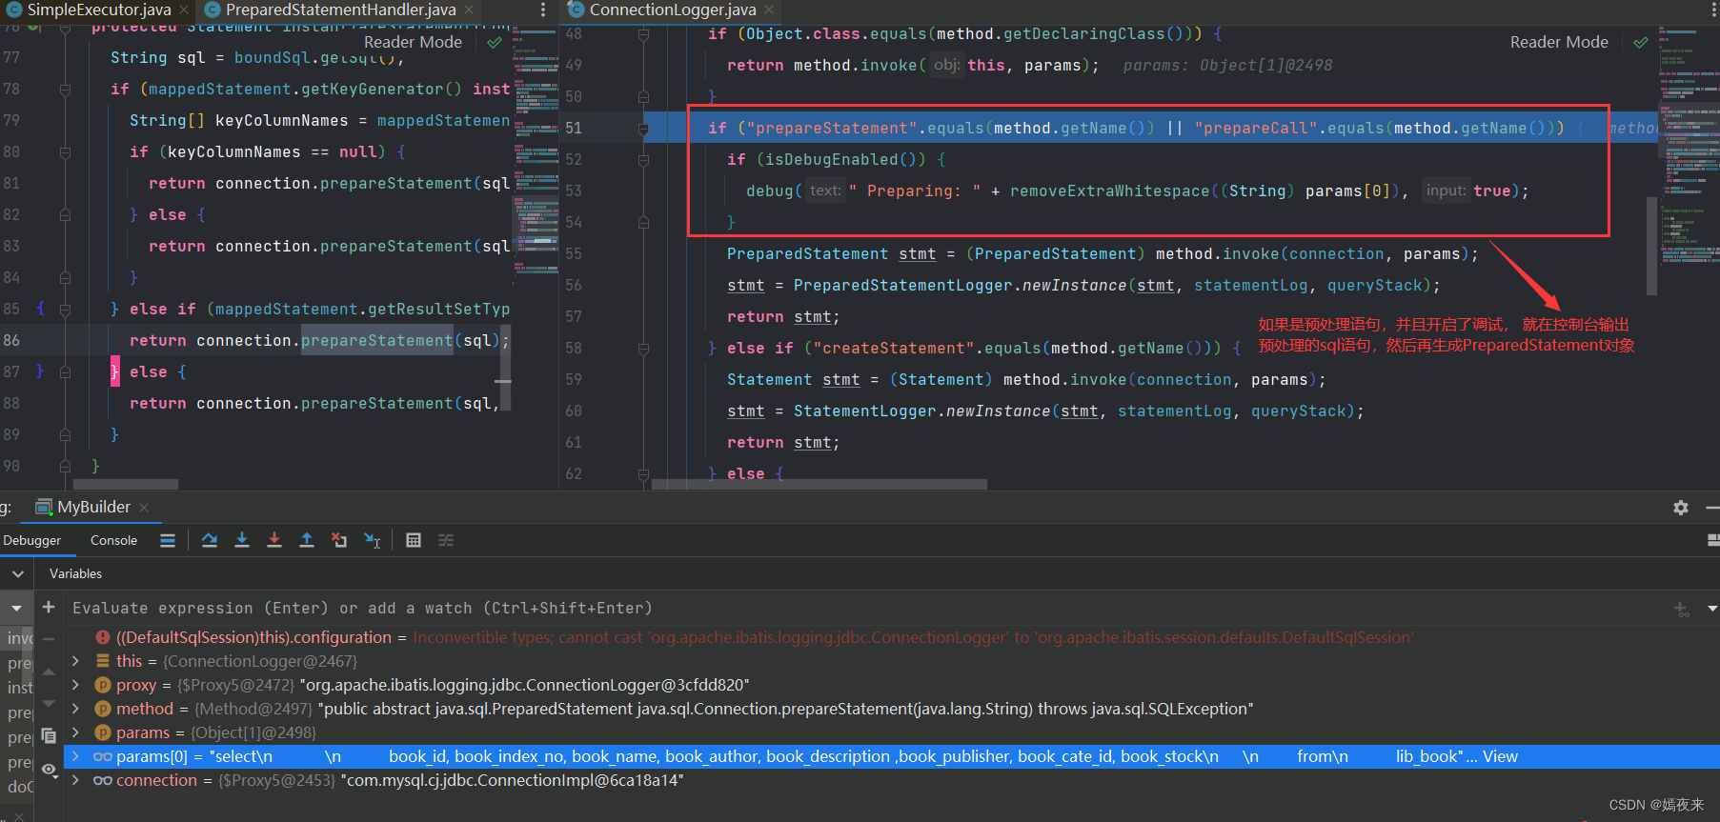Toggle the eye view-options icon in the variables gutter
The image size is (1720, 822).
[49, 769]
